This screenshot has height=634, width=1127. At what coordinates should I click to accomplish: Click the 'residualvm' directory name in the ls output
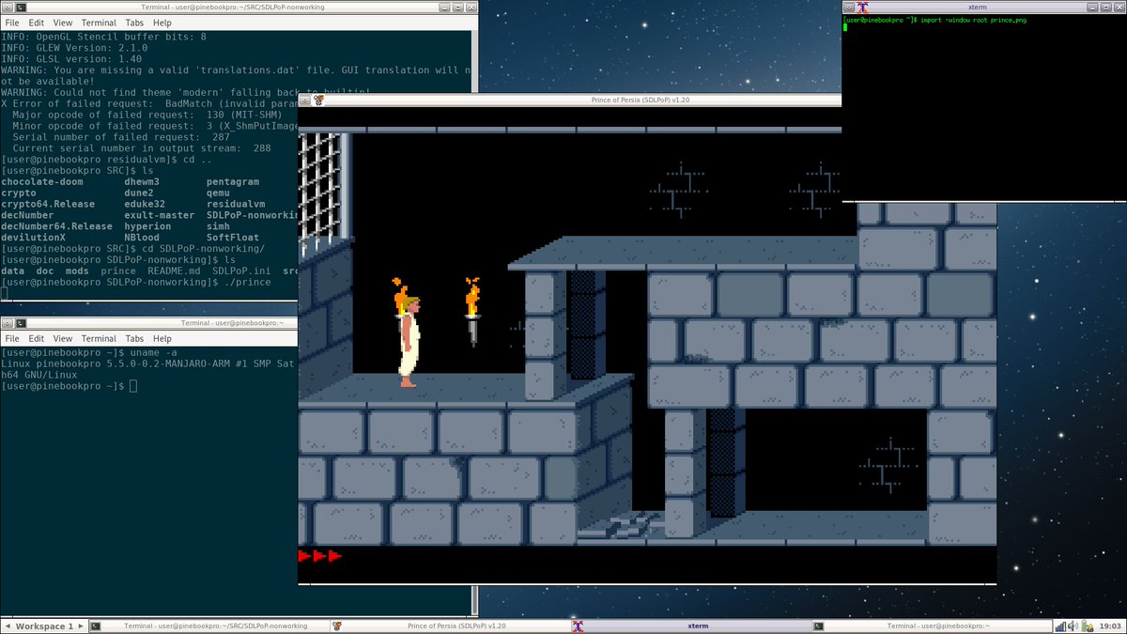click(236, 204)
